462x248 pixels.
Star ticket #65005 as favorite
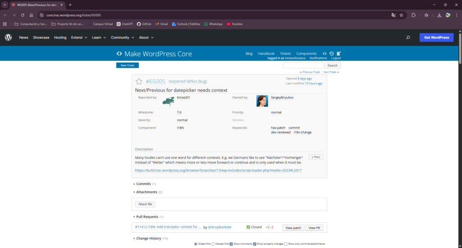pos(139,81)
